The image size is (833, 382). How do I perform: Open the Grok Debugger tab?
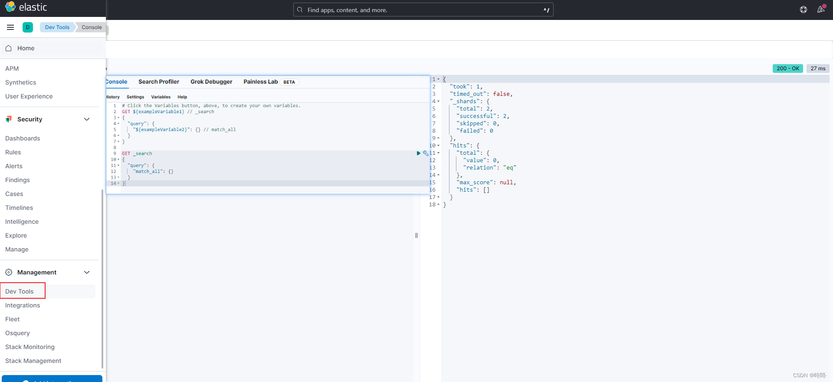pos(211,82)
